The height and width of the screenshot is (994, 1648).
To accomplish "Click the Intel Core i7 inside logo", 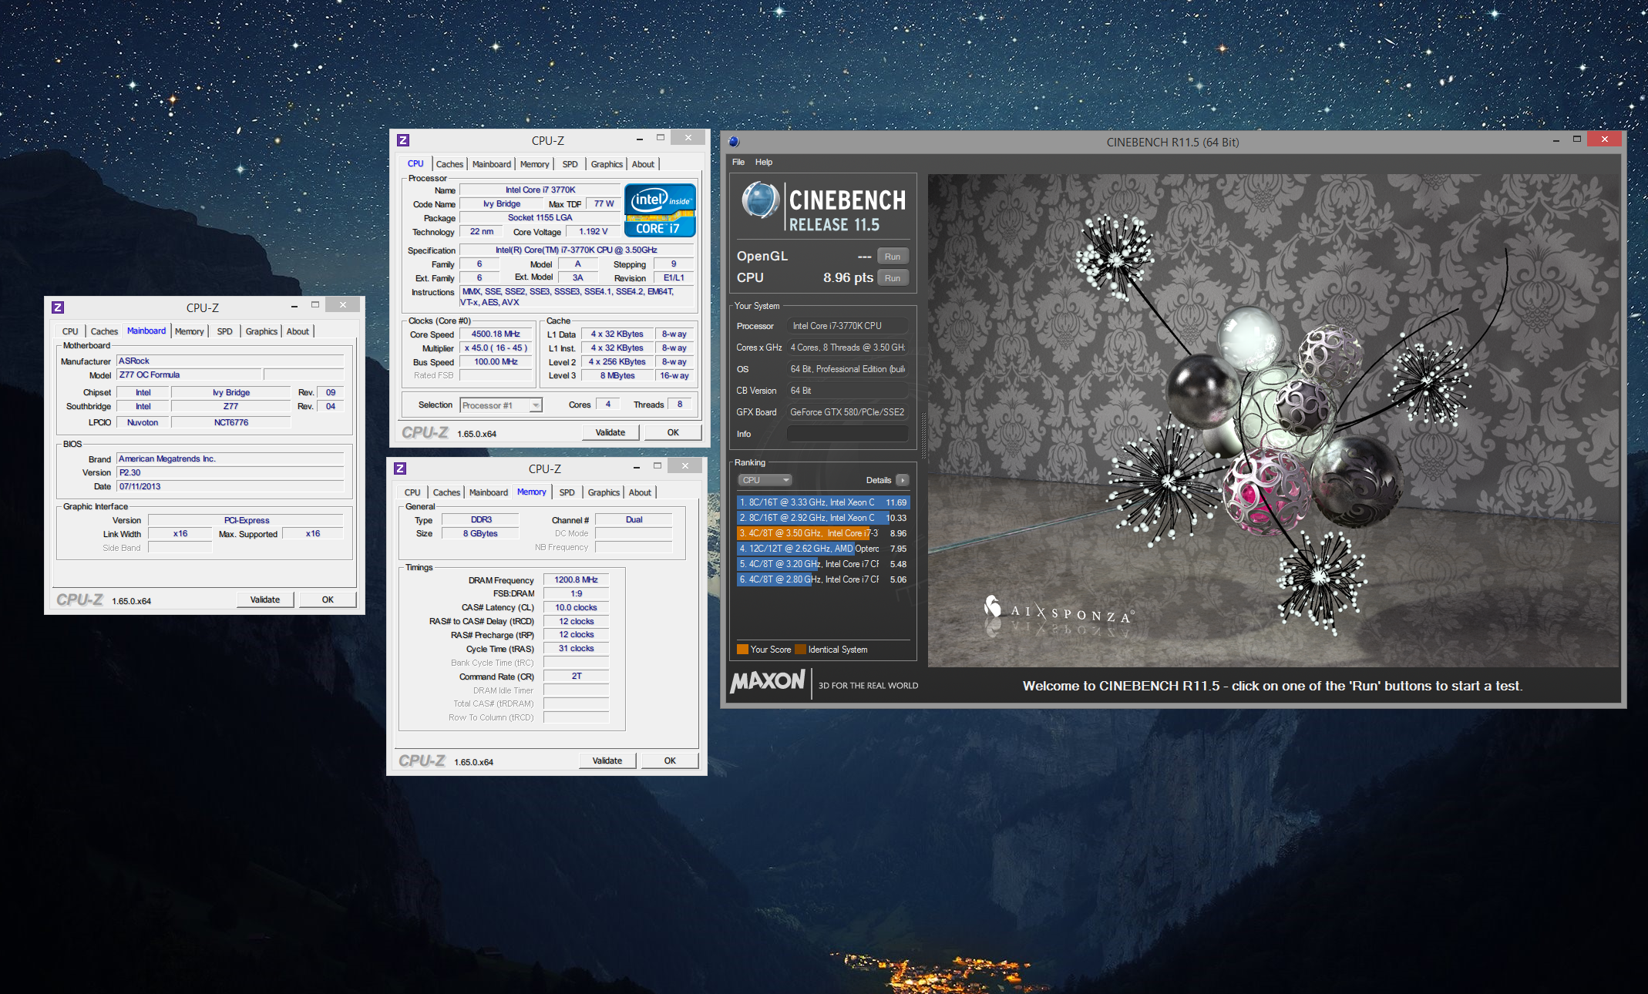I will [x=660, y=210].
